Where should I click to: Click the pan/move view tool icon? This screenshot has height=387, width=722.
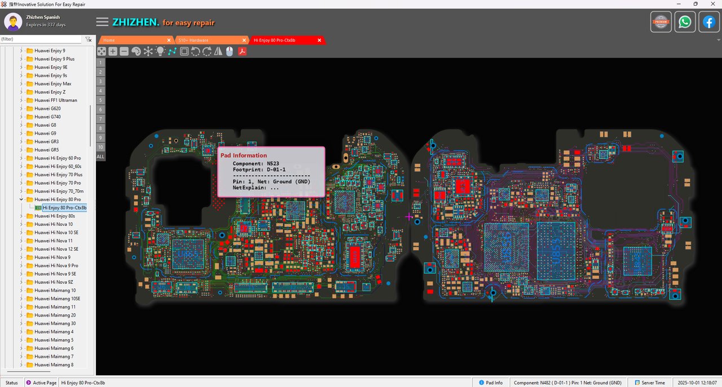click(102, 51)
